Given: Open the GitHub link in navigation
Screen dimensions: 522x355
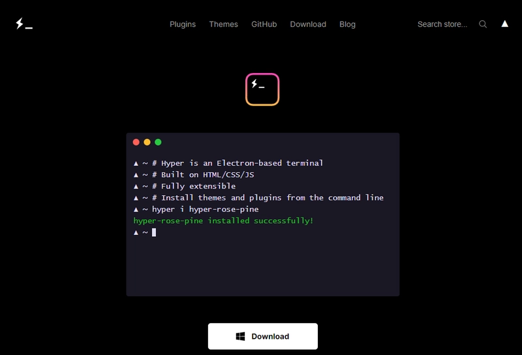Looking at the screenshot, I should [264, 24].
